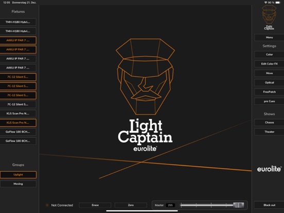Tap the Master label beside the slider
284x213 pixels.
tap(159, 205)
